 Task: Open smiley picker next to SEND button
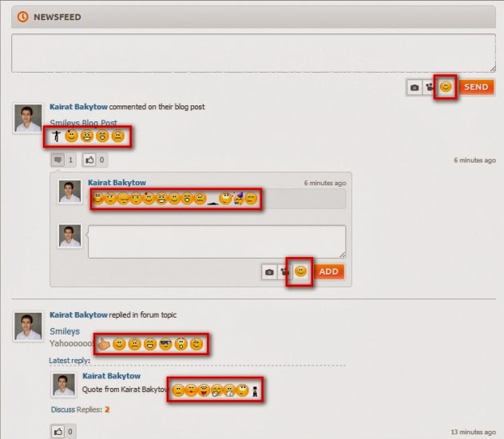click(x=446, y=87)
